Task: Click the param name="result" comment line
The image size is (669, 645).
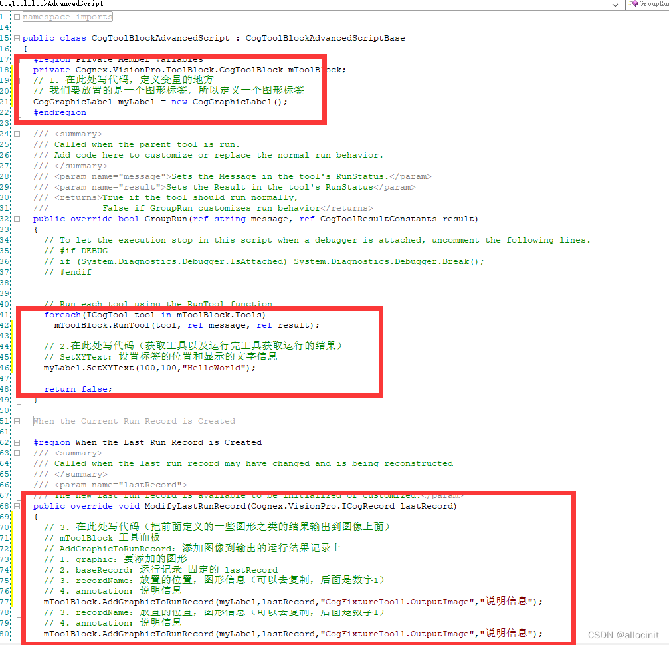Action: click(x=225, y=187)
